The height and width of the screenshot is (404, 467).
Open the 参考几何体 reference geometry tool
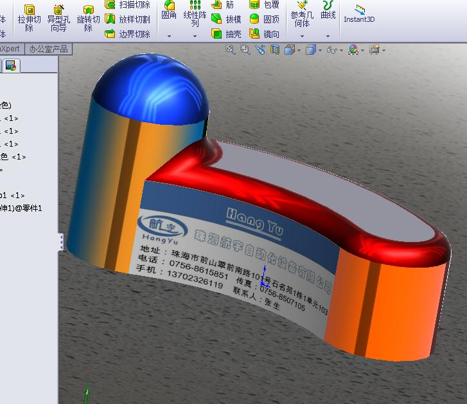(302, 14)
